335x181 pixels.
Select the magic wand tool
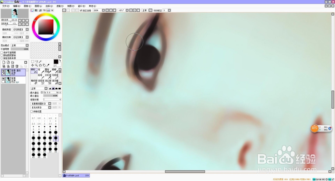click(40, 62)
